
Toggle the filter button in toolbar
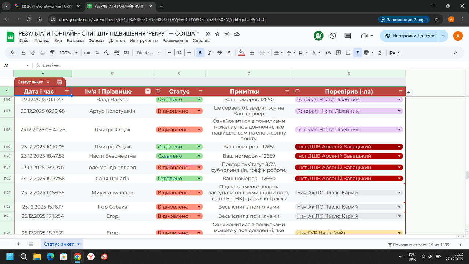[358, 53]
